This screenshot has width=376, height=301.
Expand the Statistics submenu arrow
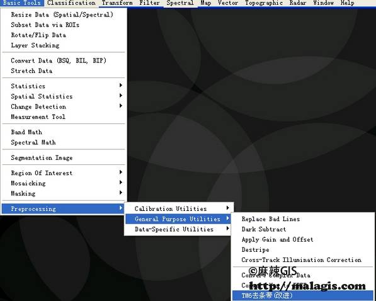click(x=121, y=86)
